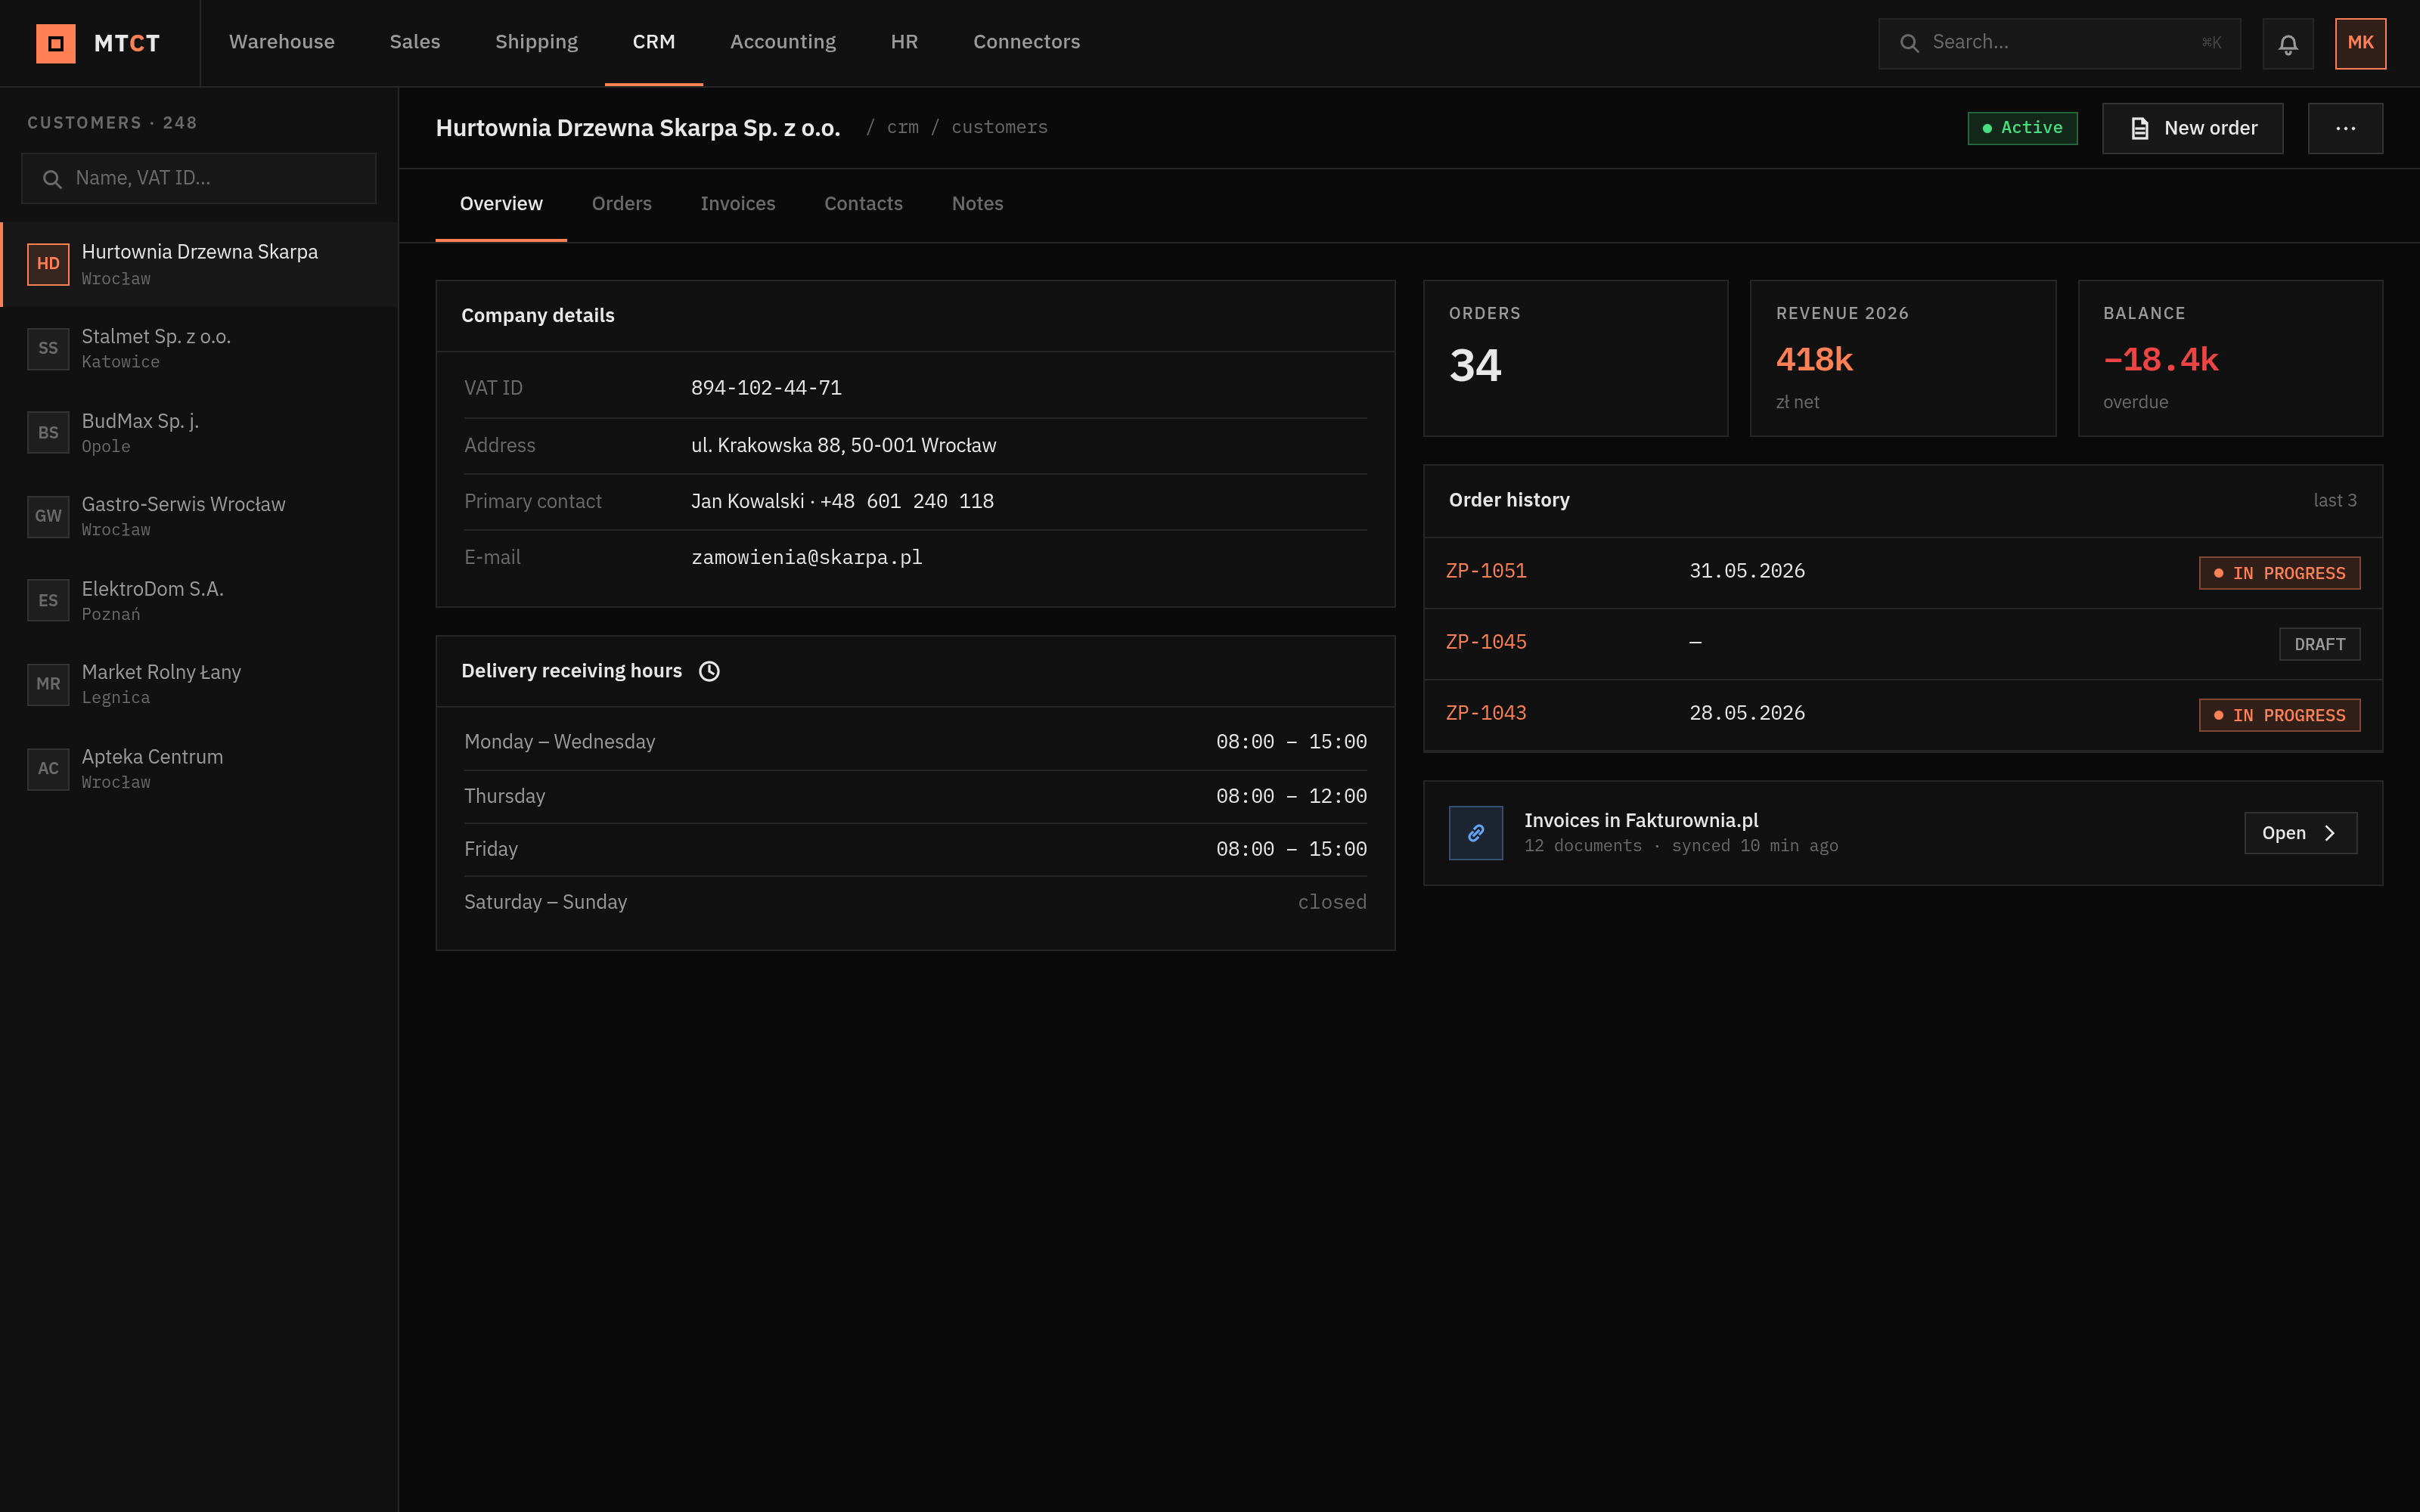Select the MR avatar for Market Rolny

[48, 684]
